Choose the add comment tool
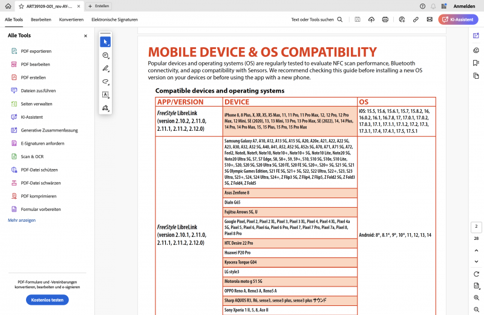Viewport: 484px width, 315px height. 105,55
